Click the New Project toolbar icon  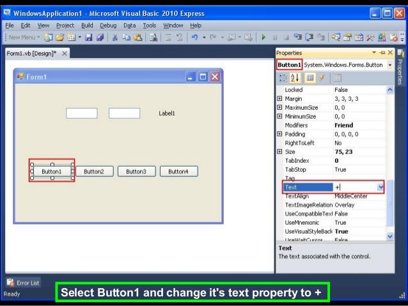tap(48, 38)
